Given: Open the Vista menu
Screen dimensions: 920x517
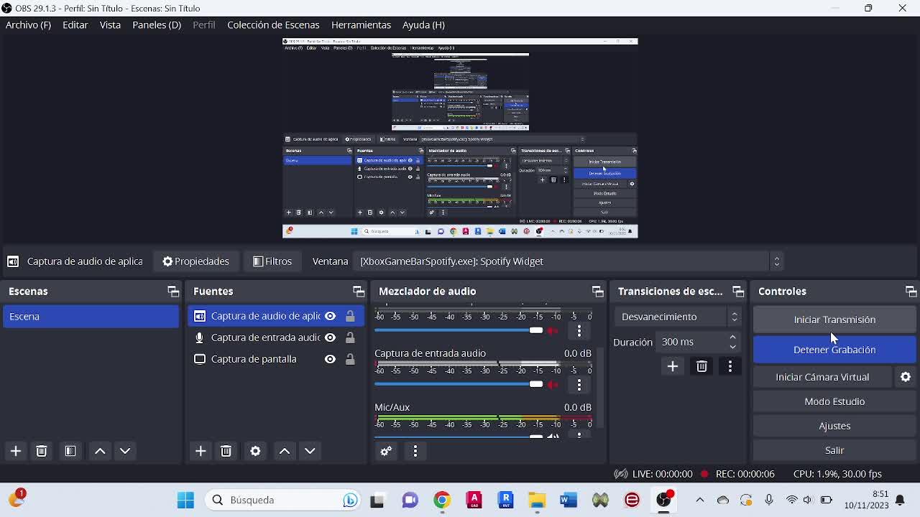Looking at the screenshot, I should click(110, 24).
